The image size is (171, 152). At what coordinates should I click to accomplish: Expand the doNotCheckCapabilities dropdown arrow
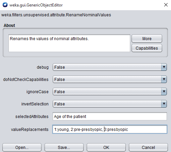click(x=164, y=79)
